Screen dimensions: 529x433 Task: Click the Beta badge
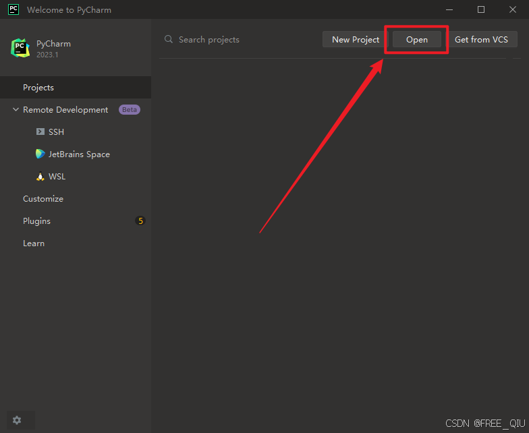[x=130, y=109]
